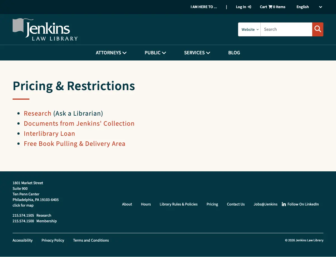Open Free Book Pulling & Delivery Area

74,144
